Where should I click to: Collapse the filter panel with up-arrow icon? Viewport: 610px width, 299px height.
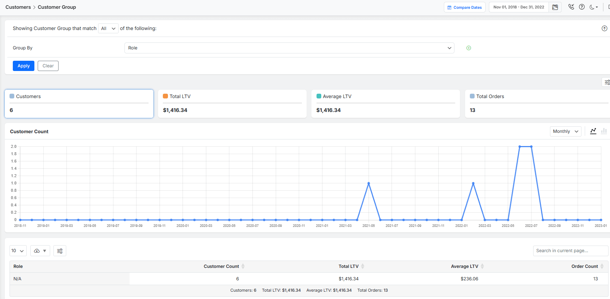[x=604, y=29]
